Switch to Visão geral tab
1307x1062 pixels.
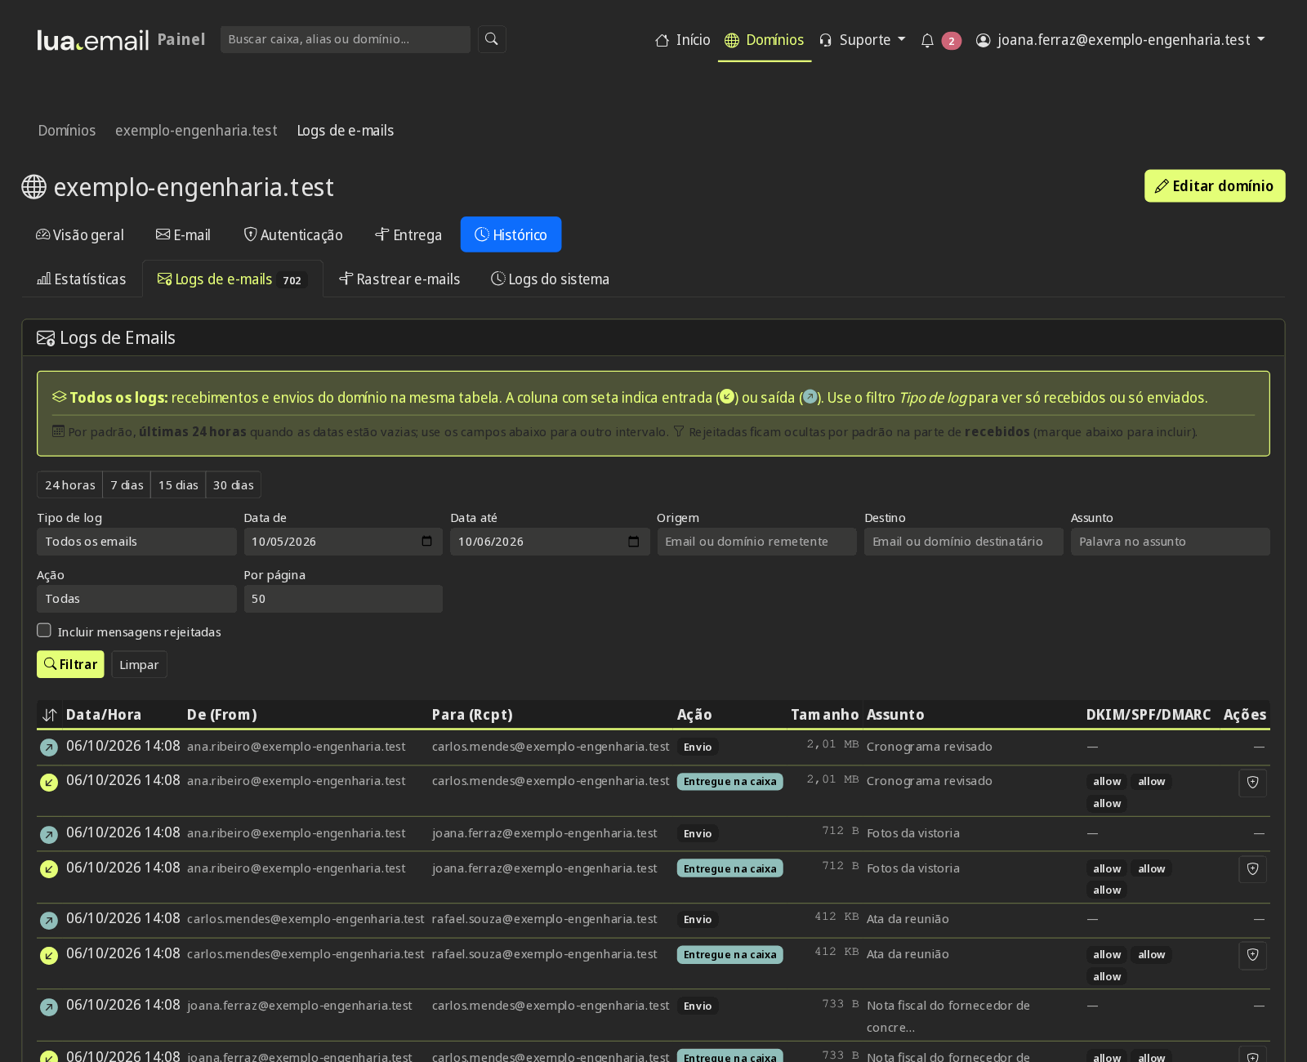[x=80, y=235]
